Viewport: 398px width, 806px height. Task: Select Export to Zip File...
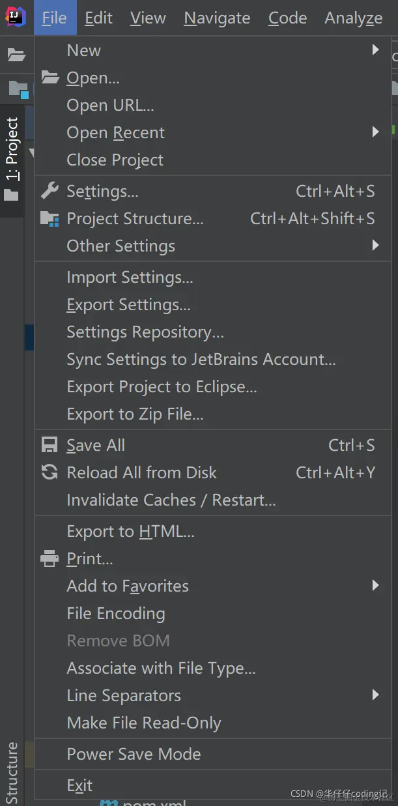pos(135,414)
